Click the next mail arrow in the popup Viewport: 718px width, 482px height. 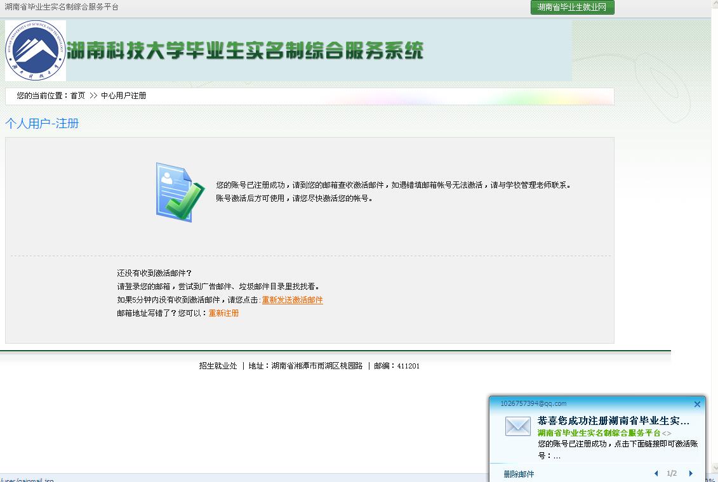click(691, 473)
